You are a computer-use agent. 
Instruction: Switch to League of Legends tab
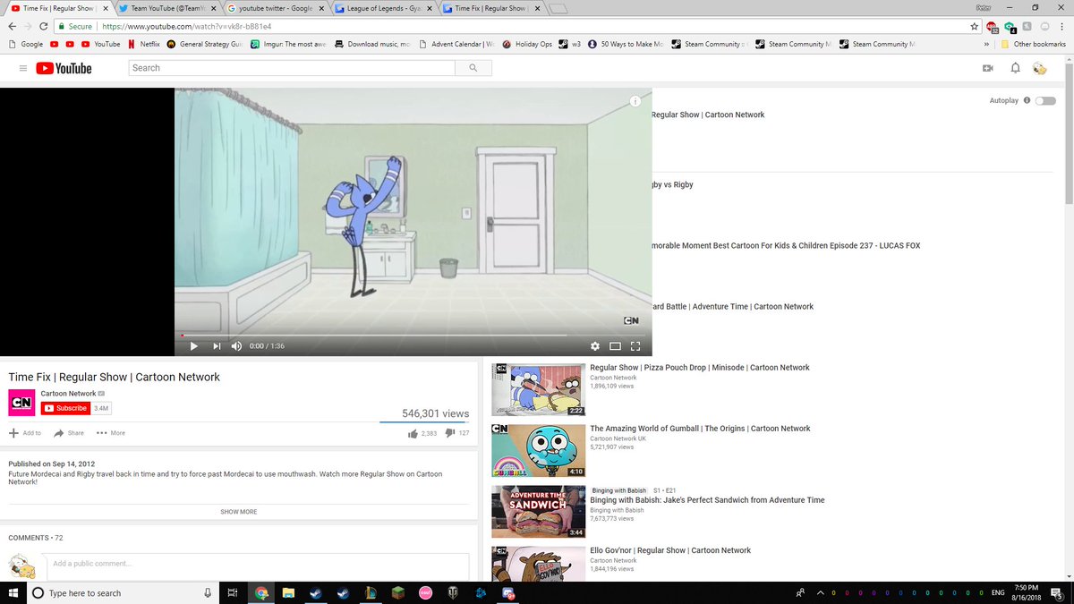[381, 8]
